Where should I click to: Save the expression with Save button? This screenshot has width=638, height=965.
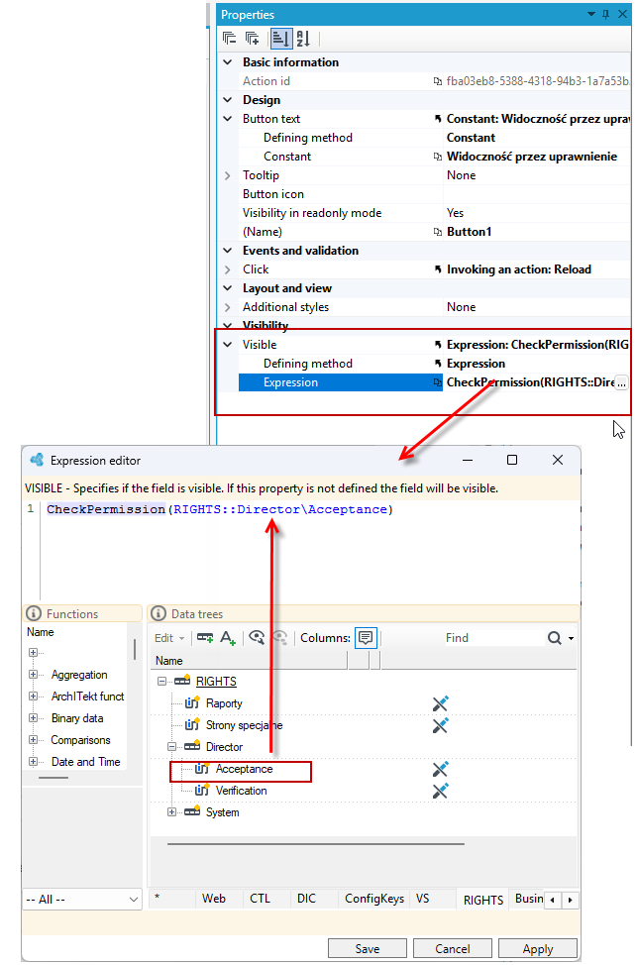[x=368, y=949]
